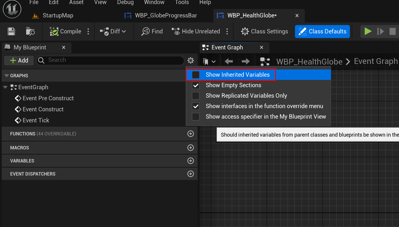Collapse the EventGraph tree node
Image resolution: width=399 pixels, height=227 pixels.
coord(5,87)
